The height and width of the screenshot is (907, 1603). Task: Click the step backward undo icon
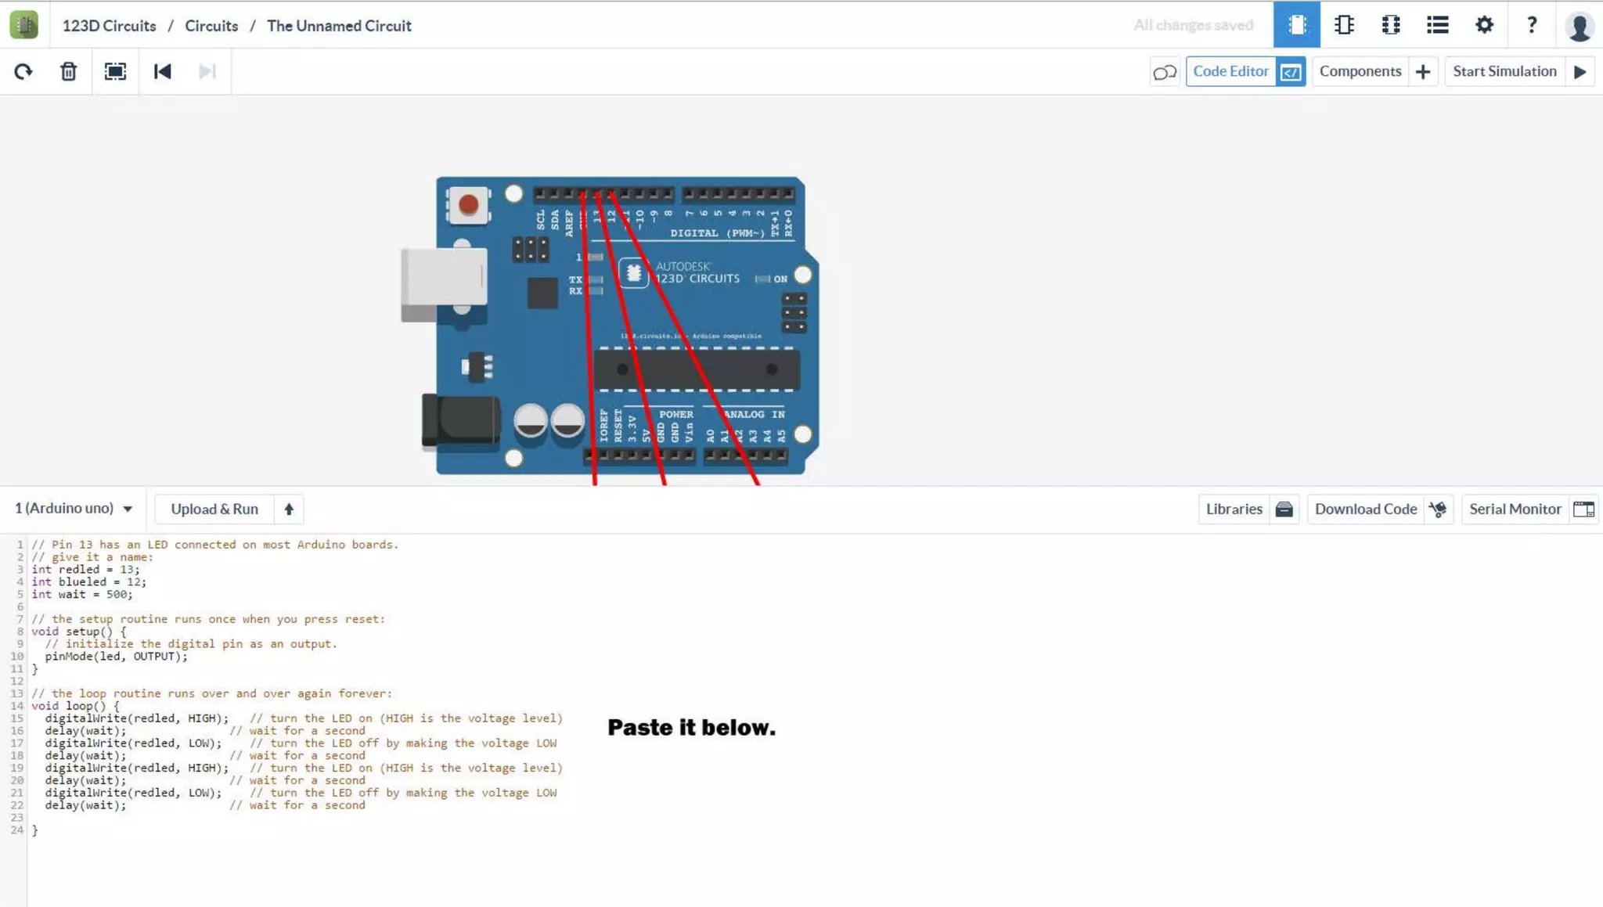coord(162,72)
